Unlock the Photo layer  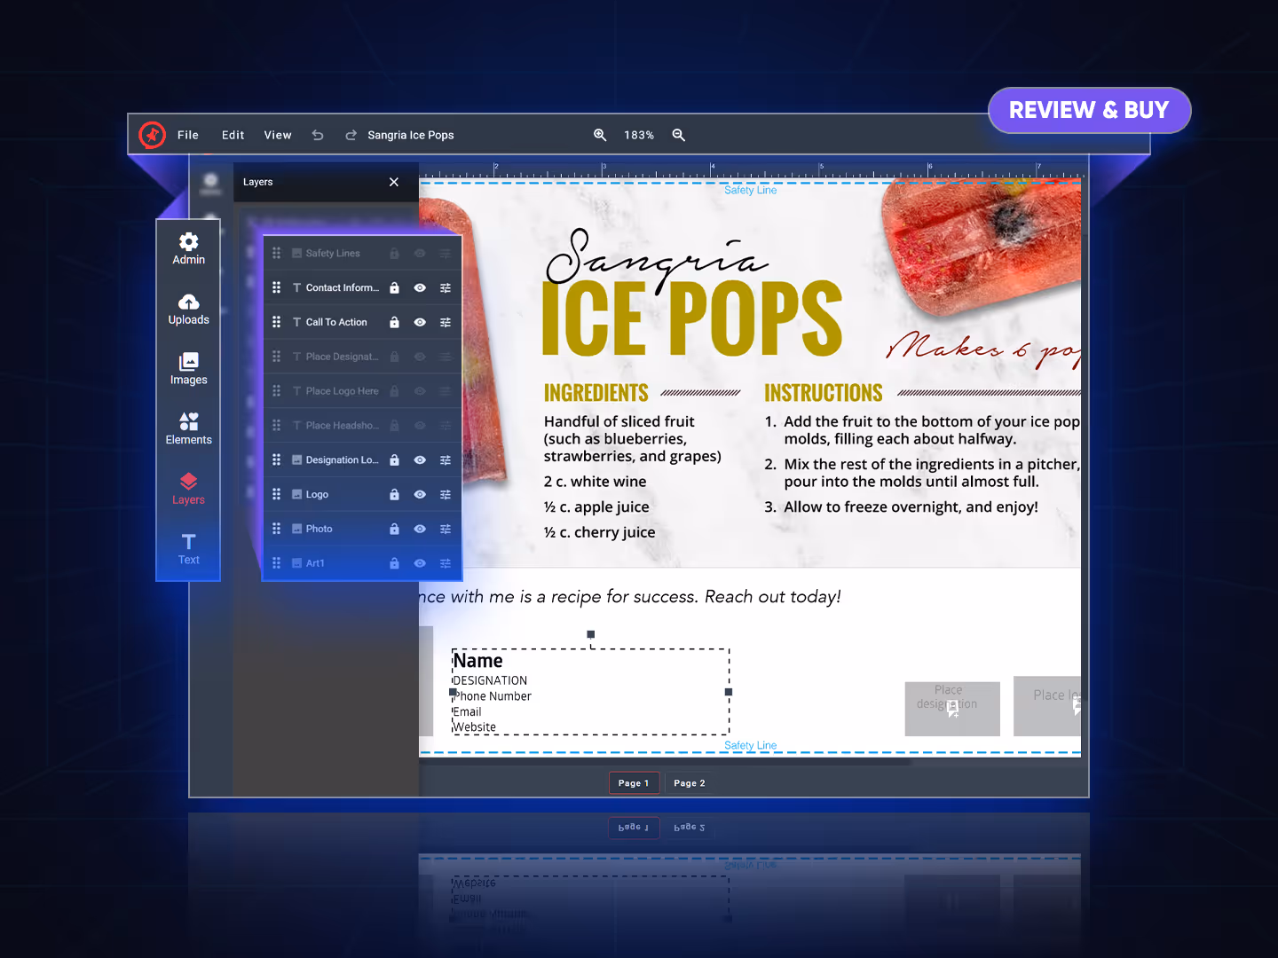(394, 530)
